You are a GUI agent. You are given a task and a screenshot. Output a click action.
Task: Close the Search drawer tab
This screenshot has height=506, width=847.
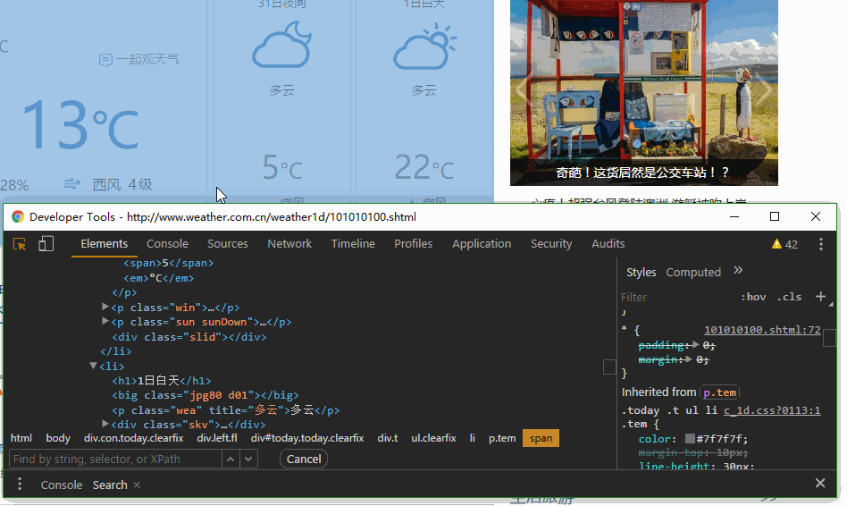[138, 485]
